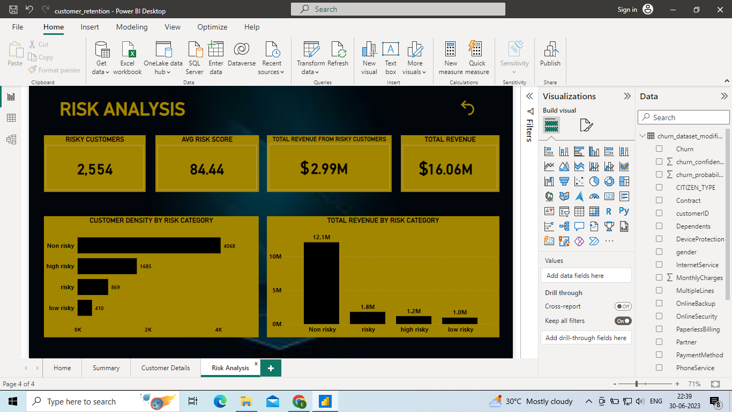
Task: Collapse the churn_dataset_modified table
Action: (x=642, y=136)
